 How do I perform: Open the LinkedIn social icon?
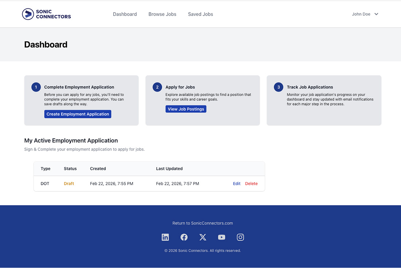(x=165, y=237)
